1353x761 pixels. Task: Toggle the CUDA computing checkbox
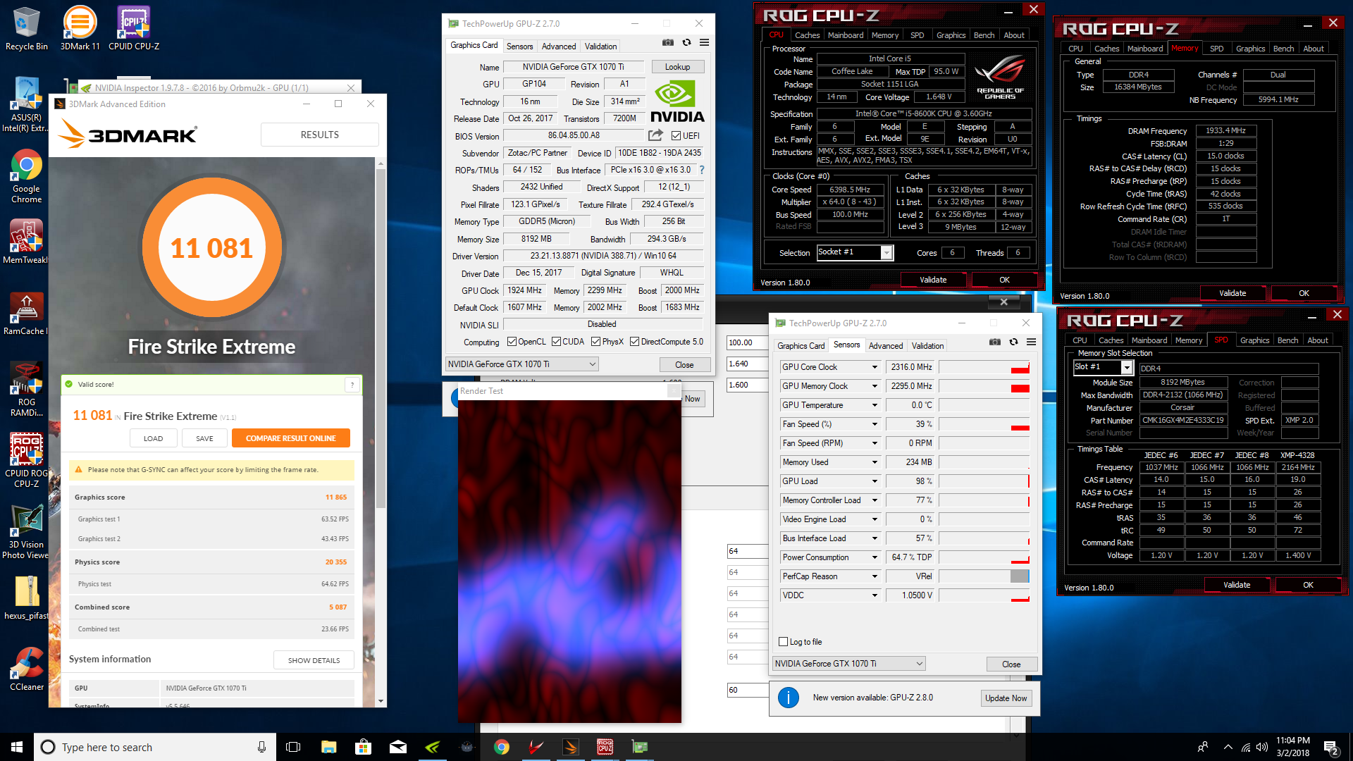556,342
